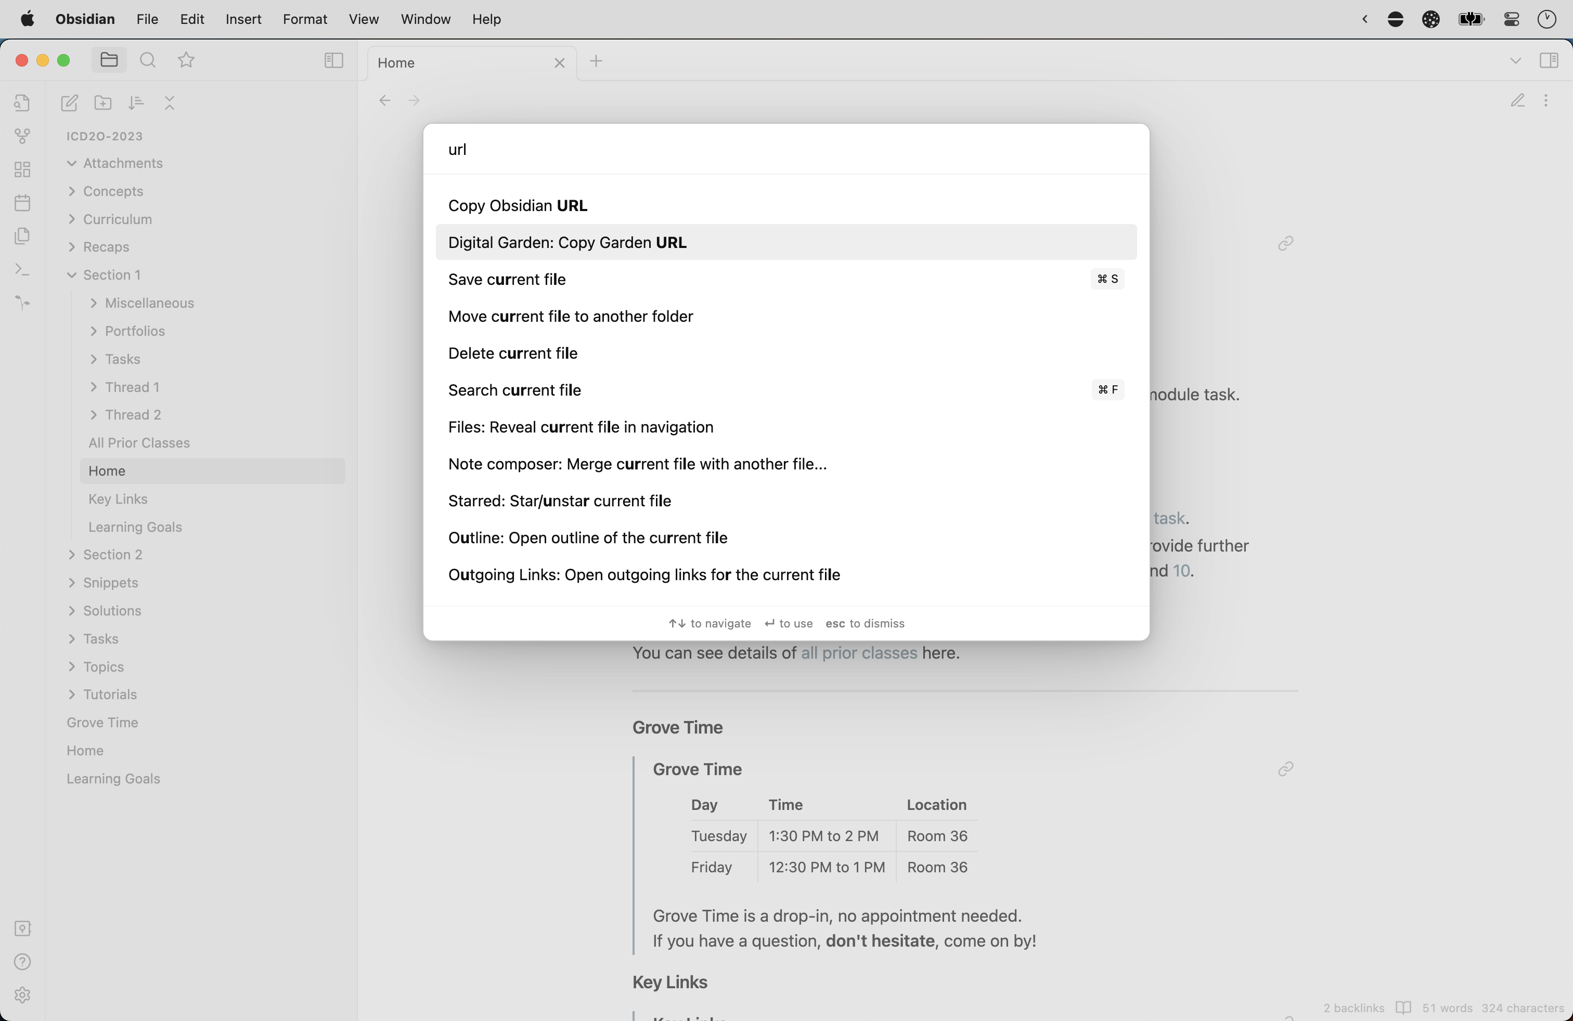Image resolution: width=1573 pixels, height=1021 pixels.
Task: Open canvas grid ribbon icon
Action: click(x=22, y=169)
